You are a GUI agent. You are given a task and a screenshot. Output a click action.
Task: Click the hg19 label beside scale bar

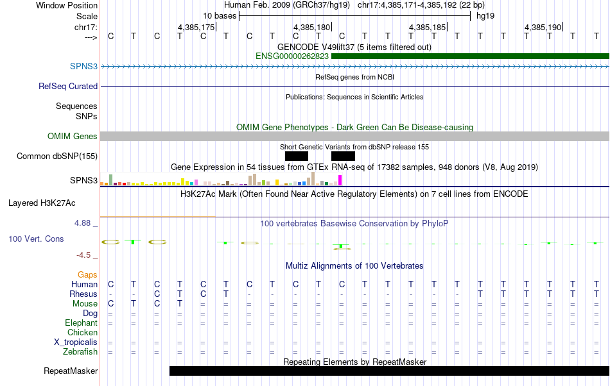tap(485, 16)
